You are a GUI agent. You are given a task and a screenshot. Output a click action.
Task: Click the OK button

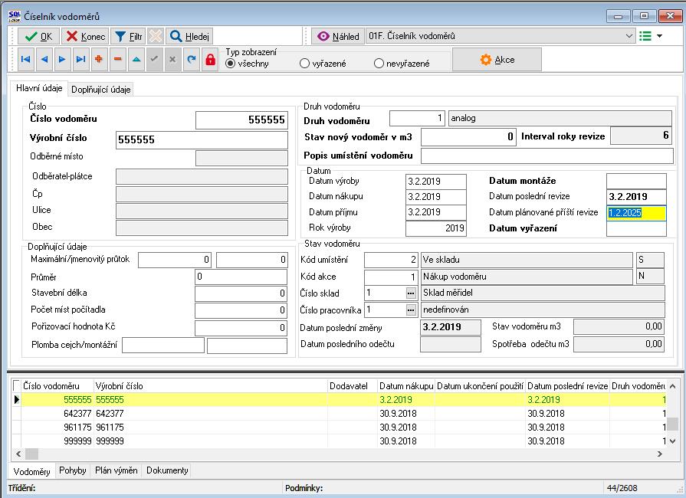(38, 36)
